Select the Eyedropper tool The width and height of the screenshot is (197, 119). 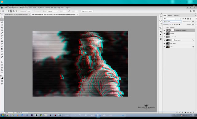point(2,33)
